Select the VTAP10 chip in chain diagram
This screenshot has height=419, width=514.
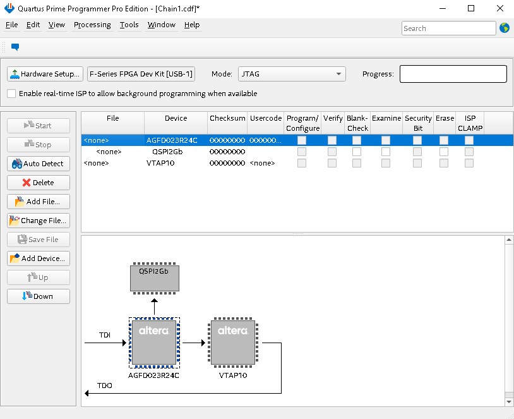click(x=233, y=342)
